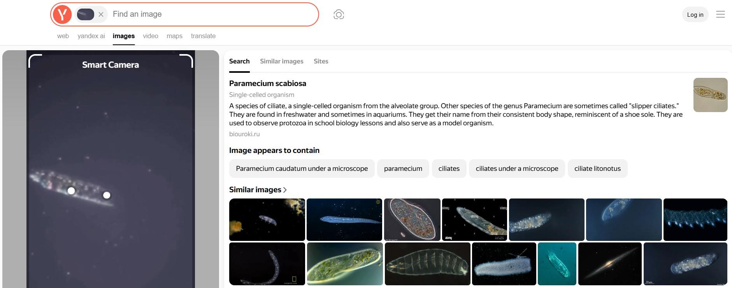
Task: Select the 'Paramecium caudatum under a microscope' tag
Action: (302, 169)
